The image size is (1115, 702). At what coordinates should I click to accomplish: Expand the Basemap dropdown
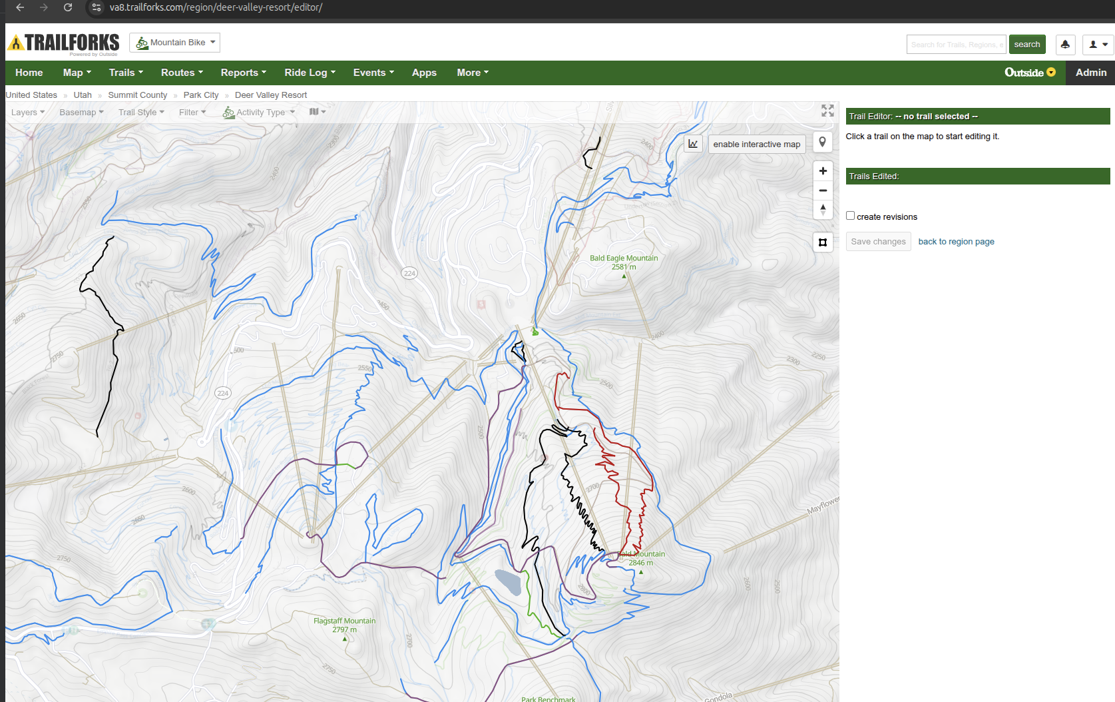(x=81, y=113)
